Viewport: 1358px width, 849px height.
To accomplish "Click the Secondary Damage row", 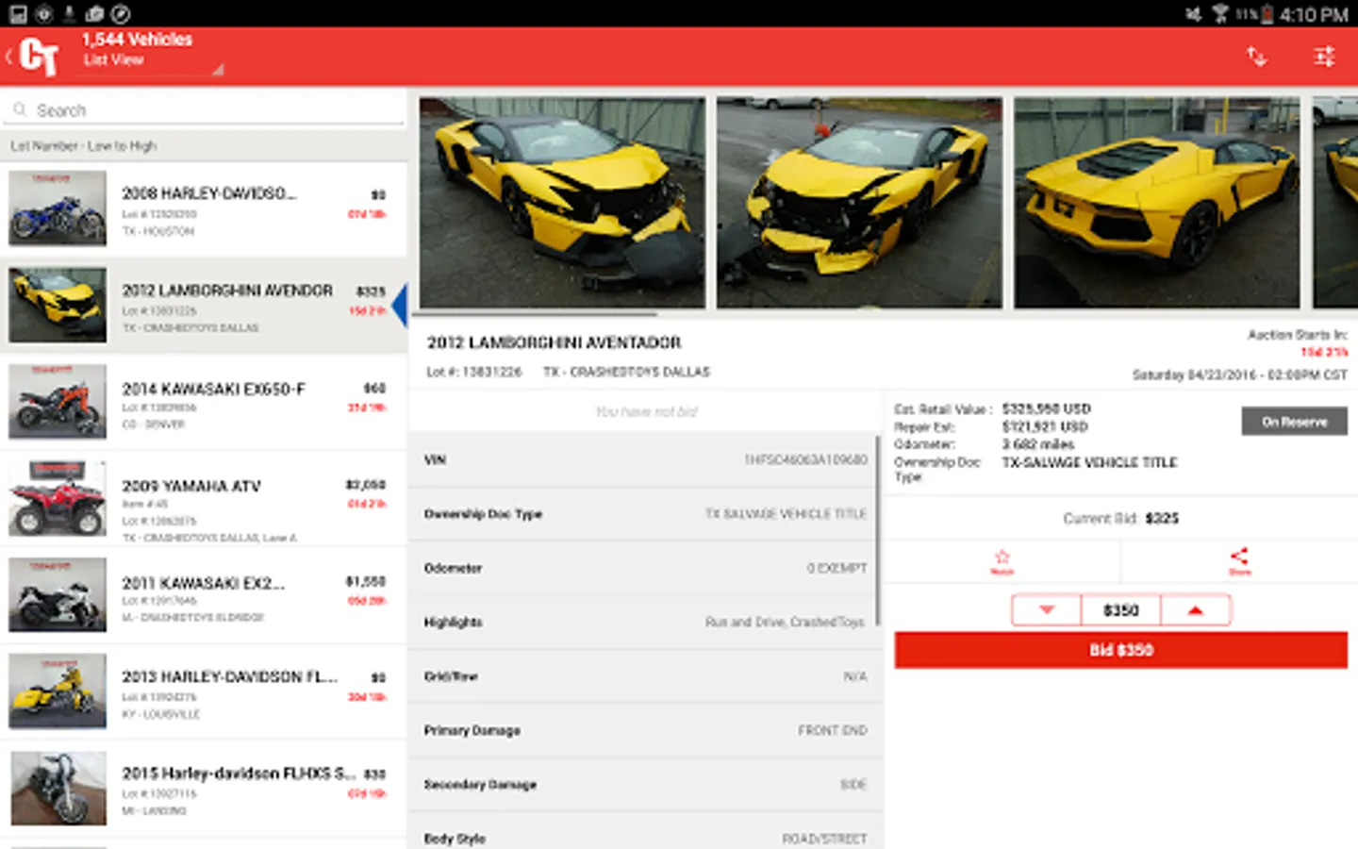I will [x=645, y=784].
